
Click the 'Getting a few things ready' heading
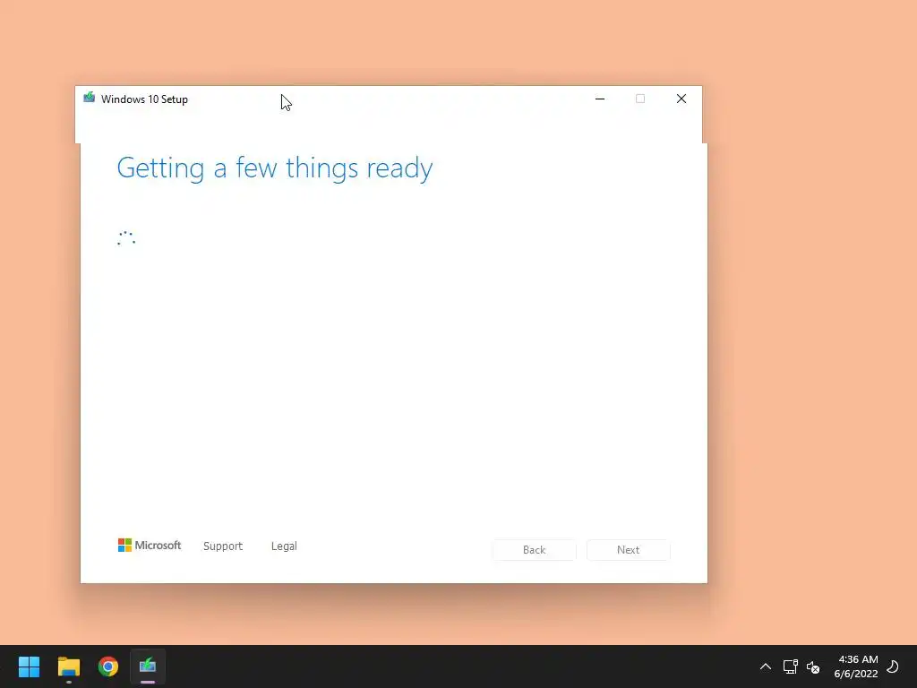pos(275,168)
